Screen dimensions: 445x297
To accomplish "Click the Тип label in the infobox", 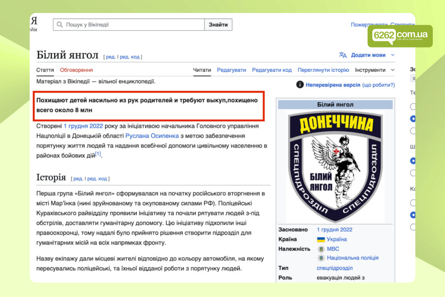I will 283,268.
